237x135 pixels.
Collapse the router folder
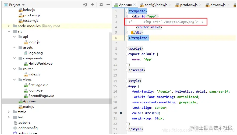click(x=14, y=69)
